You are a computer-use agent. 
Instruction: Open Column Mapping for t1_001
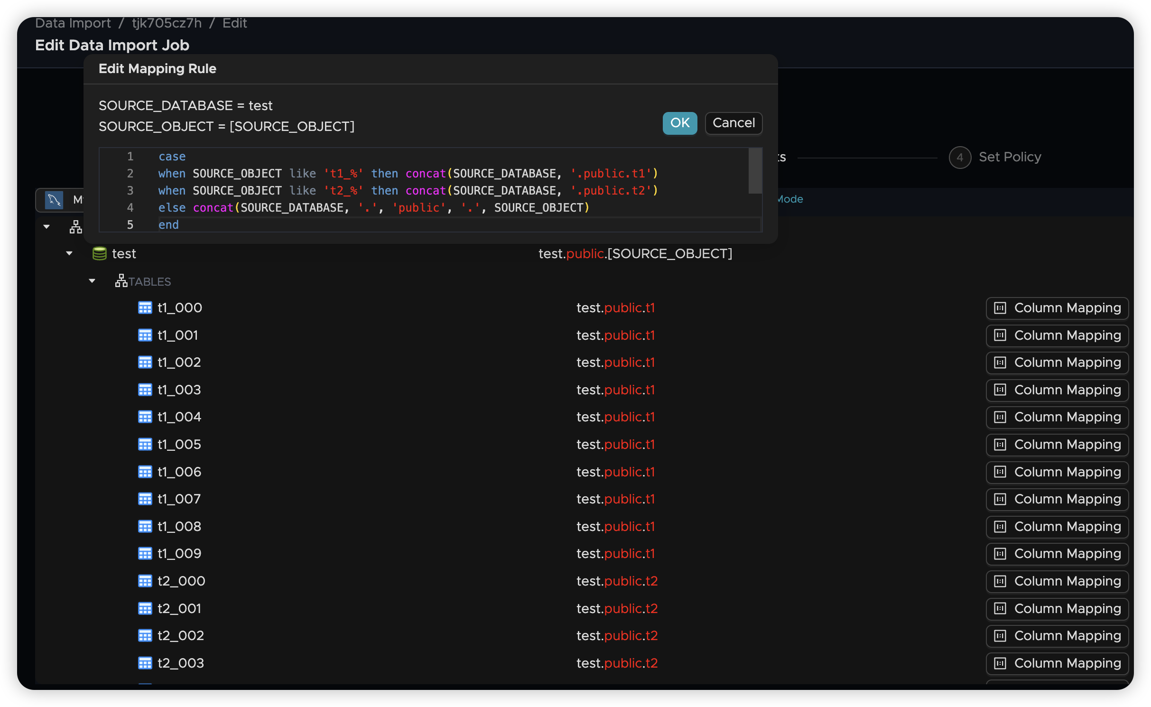[x=1057, y=335]
